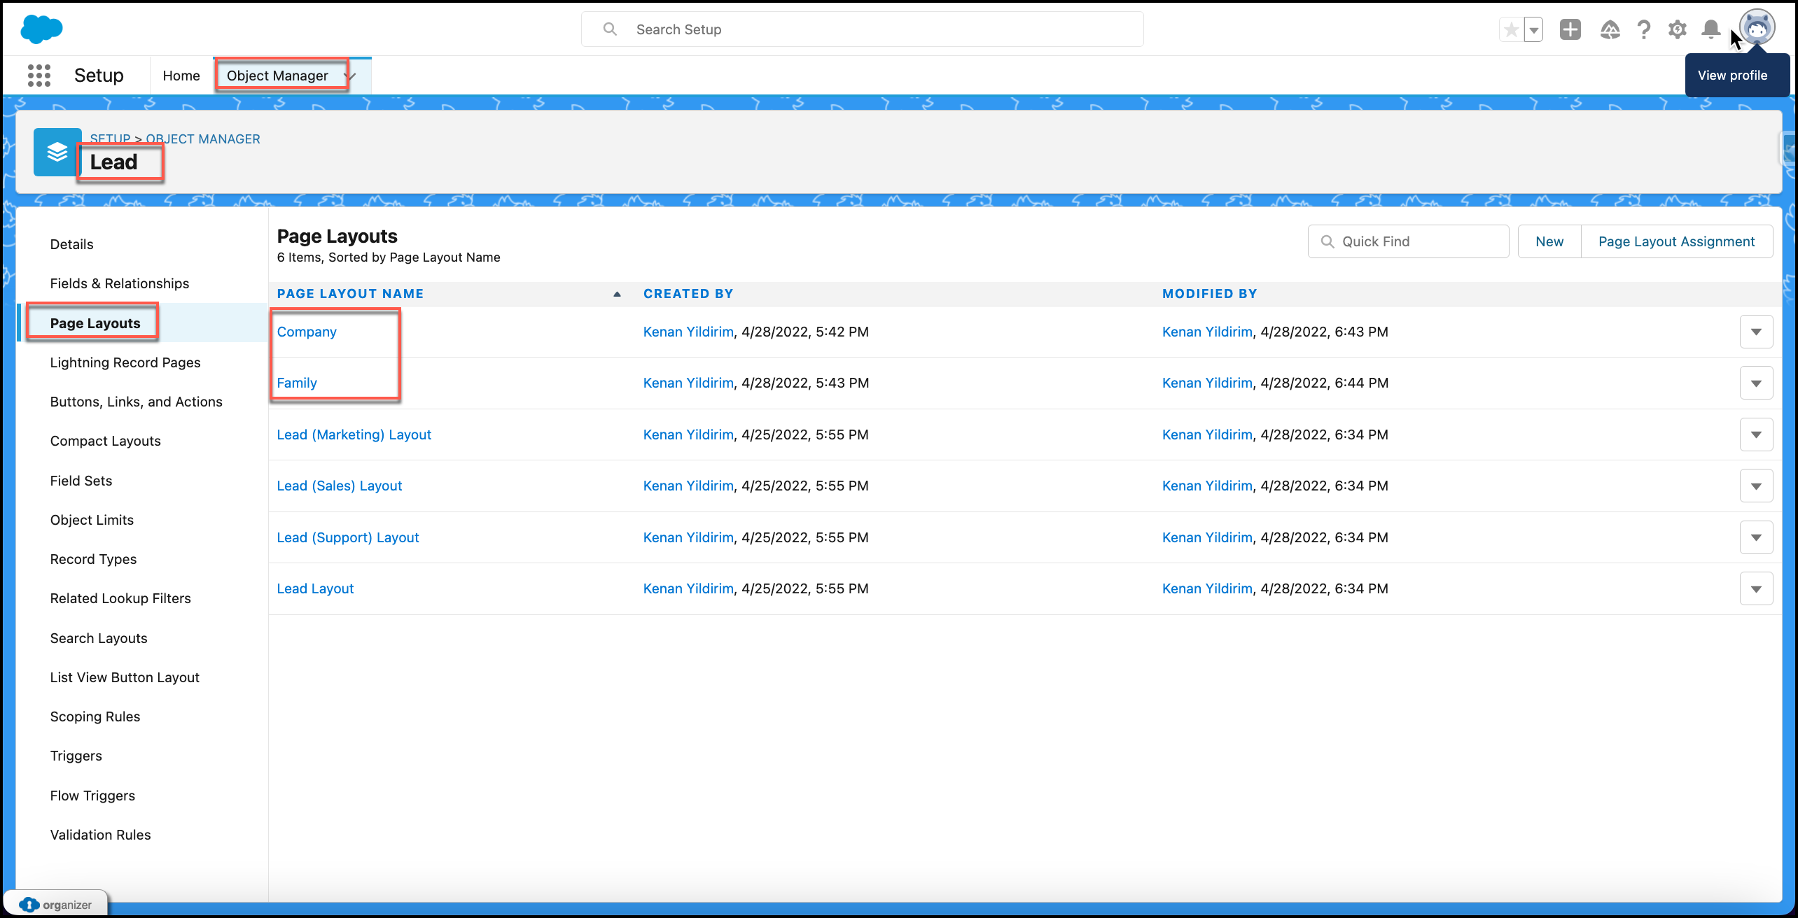Click Kenan Yildirim creator link in Company row
This screenshot has width=1798, height=918.
[688, 332]
